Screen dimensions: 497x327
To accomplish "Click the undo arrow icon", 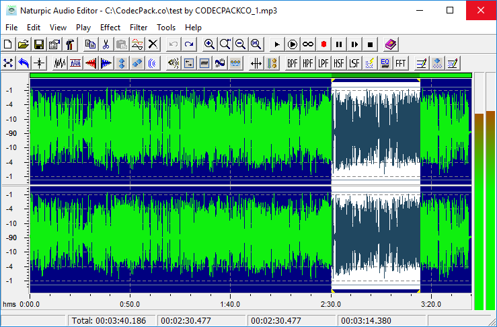I will (x=174, y=44).
